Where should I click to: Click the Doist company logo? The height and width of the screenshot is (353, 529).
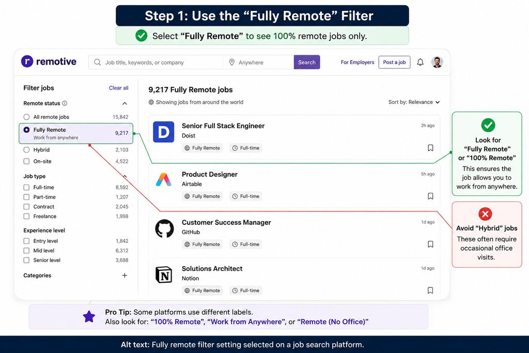pos(164,132)
